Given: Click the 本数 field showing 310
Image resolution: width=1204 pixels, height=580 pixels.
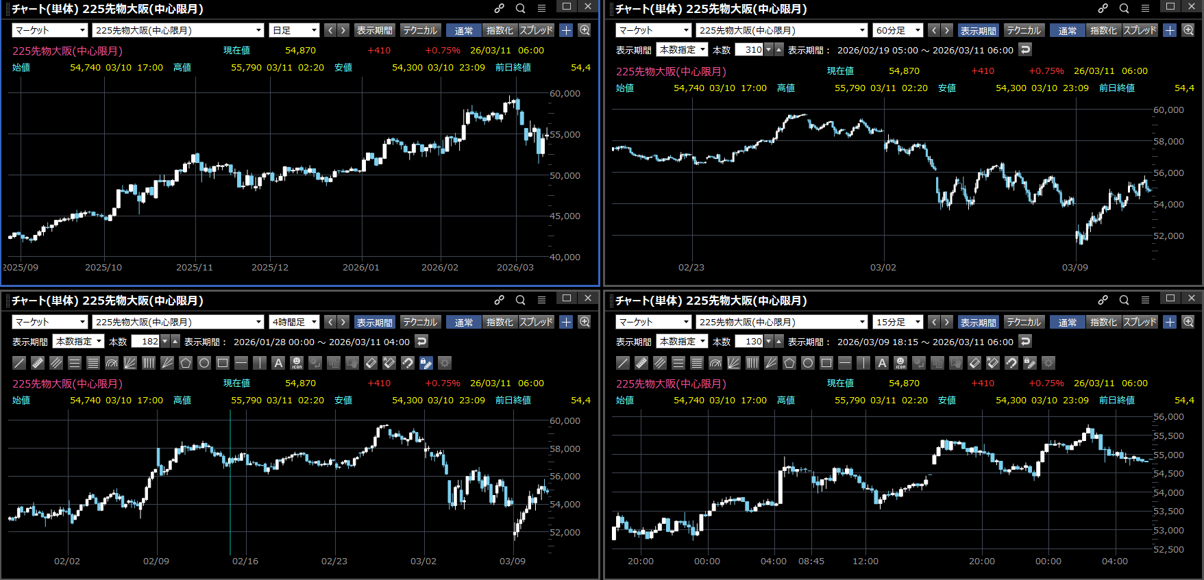Looking at the screenshot, I should click(x=749, y=49).
